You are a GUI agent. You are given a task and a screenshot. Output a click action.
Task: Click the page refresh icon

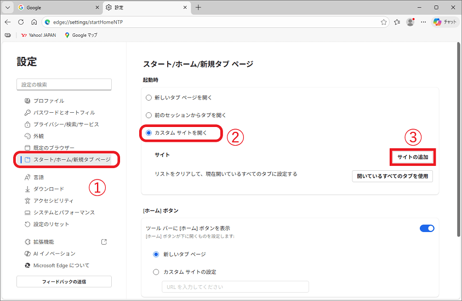pos(21,22)
